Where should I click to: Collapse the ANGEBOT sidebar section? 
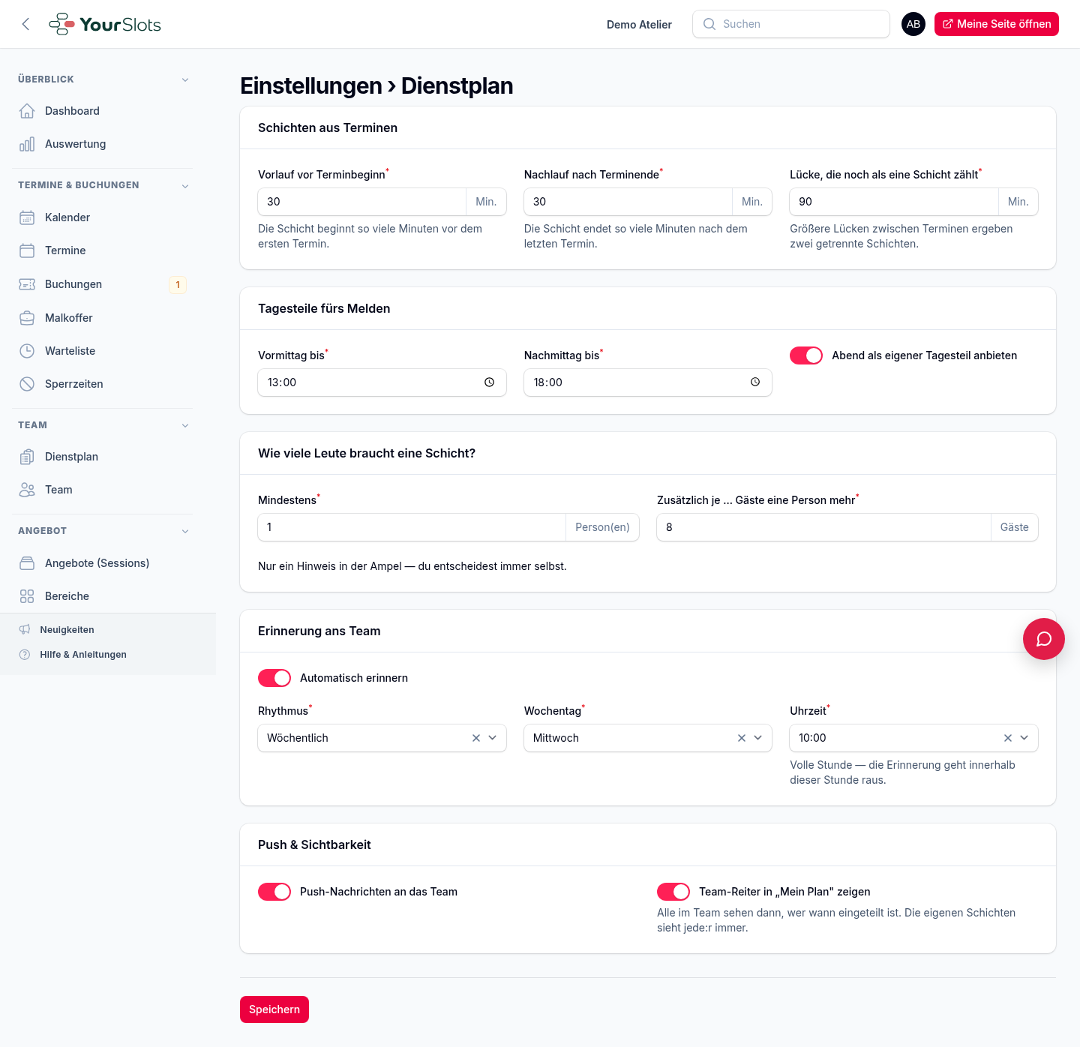pyautogui.click(x=185, y=531)
